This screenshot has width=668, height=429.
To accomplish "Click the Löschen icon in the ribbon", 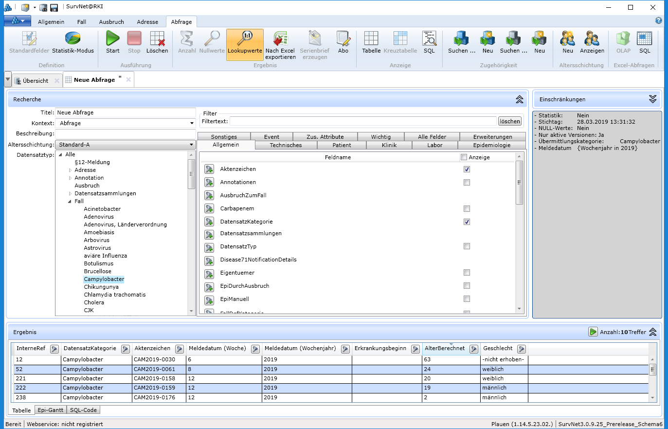I will pyautogui.click(x=157, y=39).
